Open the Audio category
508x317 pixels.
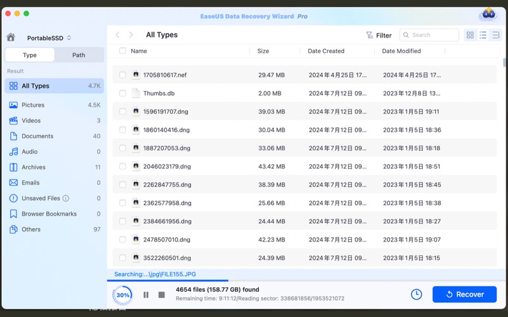(x=55, y=152)
